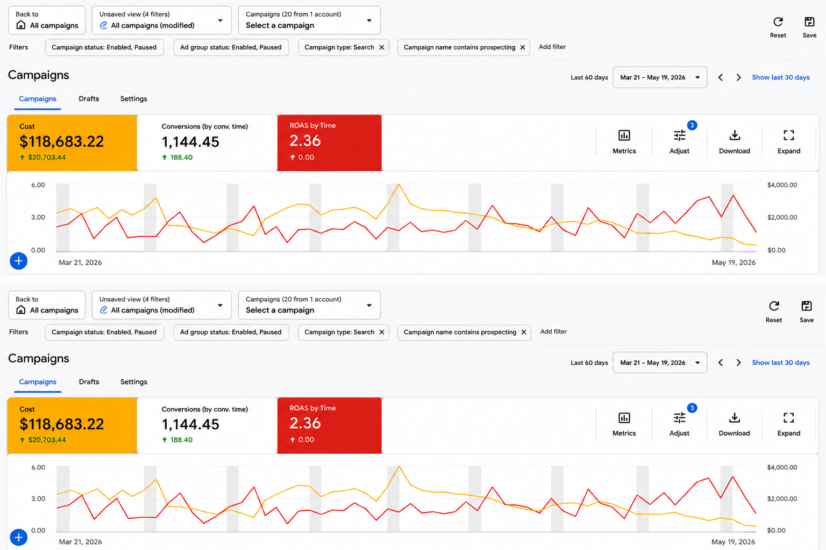Viewport: 826px width, 550px height.
Task: Click the Save icon in the top panel
Action: [809, 22]
